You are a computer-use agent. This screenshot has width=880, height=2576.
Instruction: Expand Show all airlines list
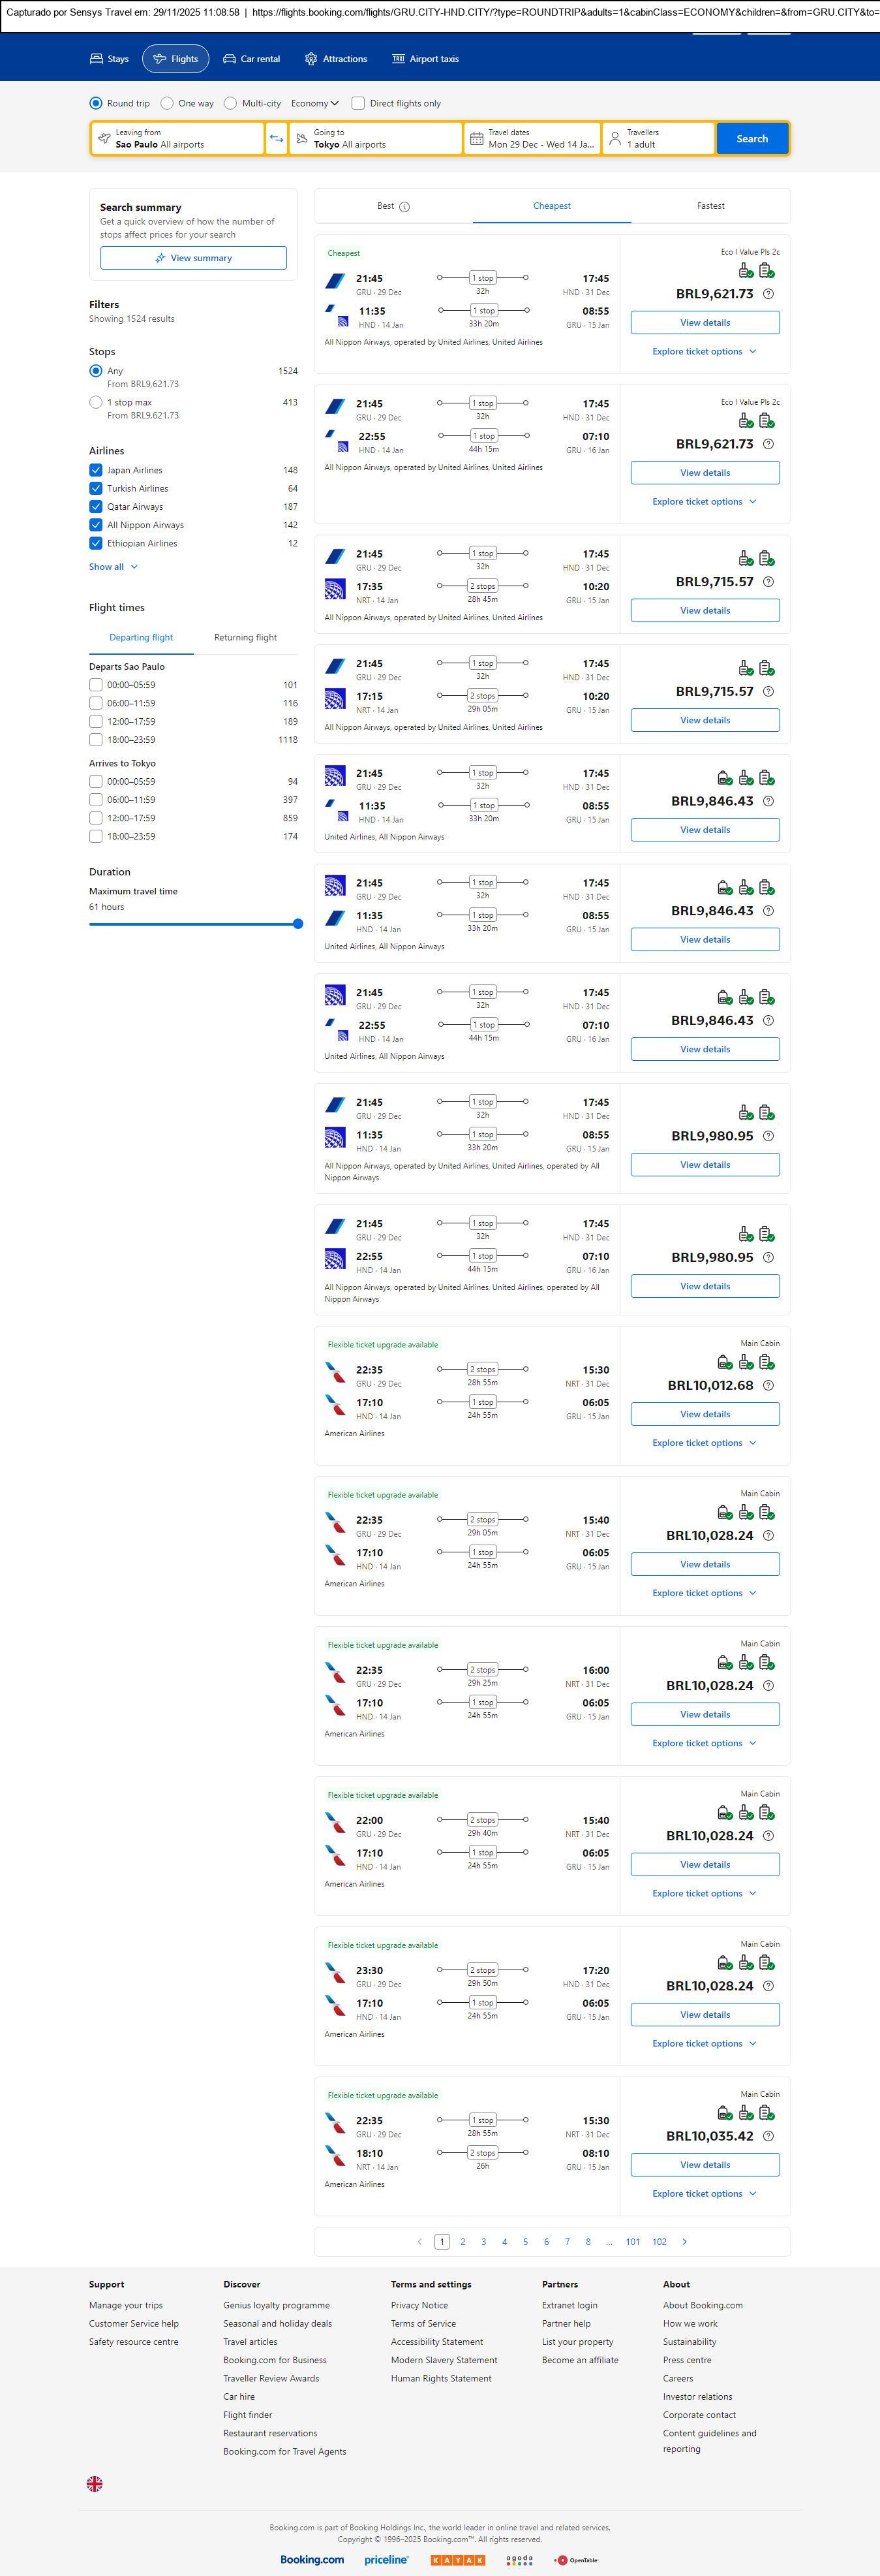pos(113,567)
